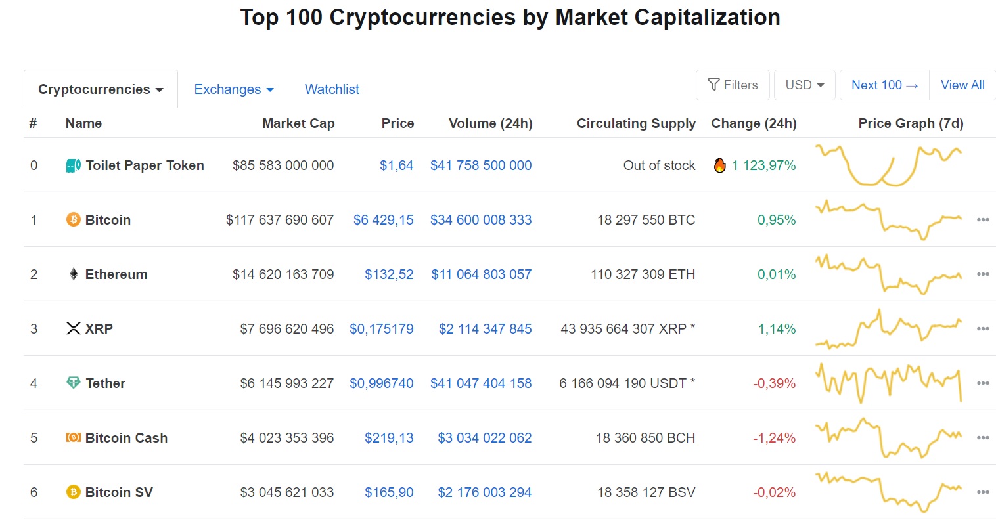Switch to the Watchlist tab
The width and height of the screenshot is (996, 522).
(332, 89)
